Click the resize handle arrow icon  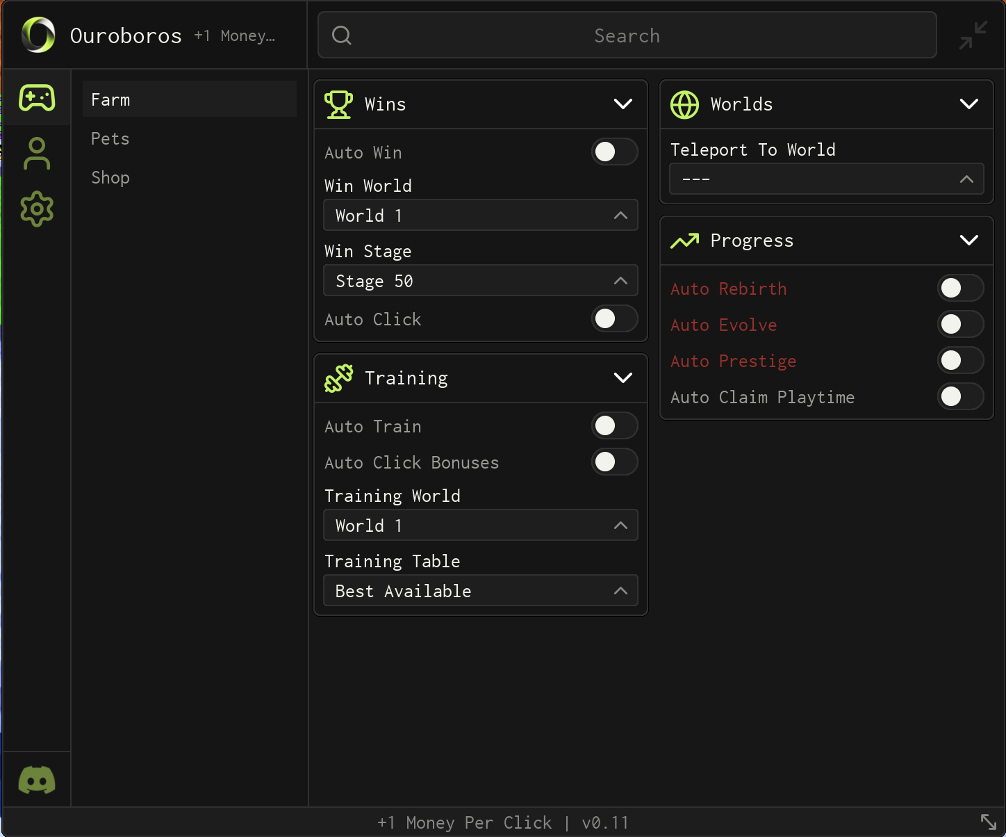click(989, 822)
